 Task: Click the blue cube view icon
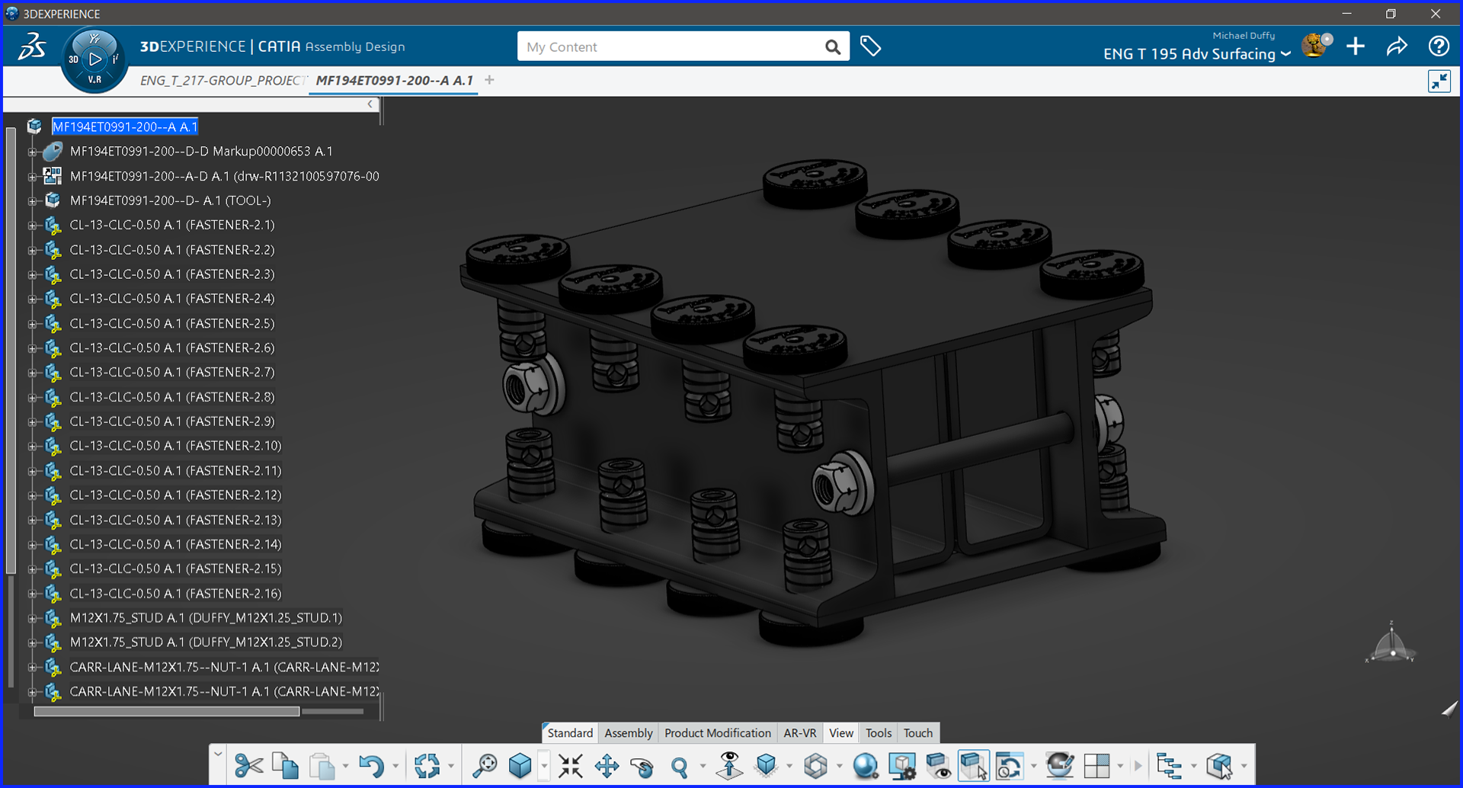[520, 766]
